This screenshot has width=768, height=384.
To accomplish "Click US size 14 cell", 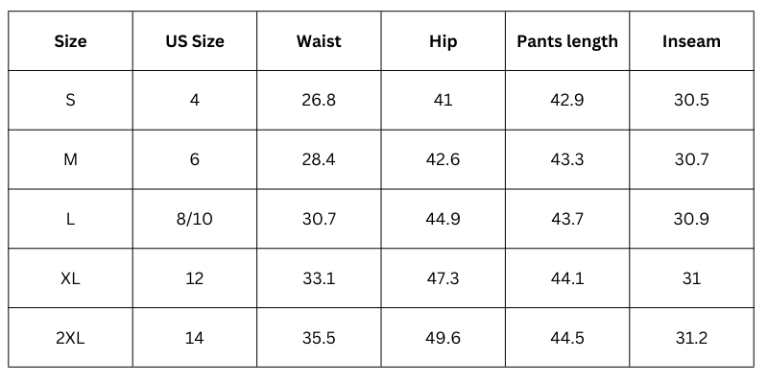I will [x=195, y=338].
